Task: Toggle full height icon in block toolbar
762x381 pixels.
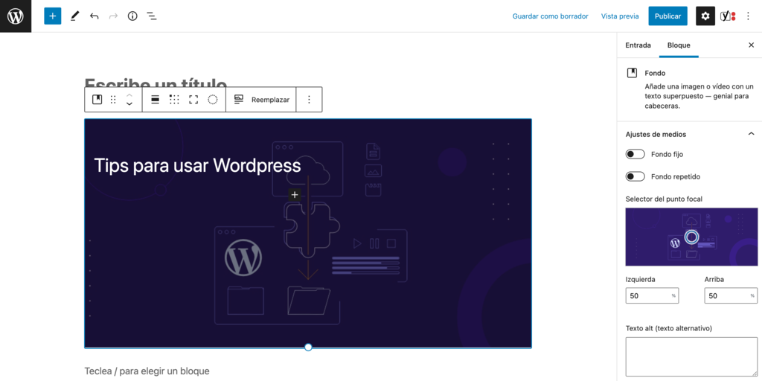Action: pyautogui.click(x=193, y=100)
